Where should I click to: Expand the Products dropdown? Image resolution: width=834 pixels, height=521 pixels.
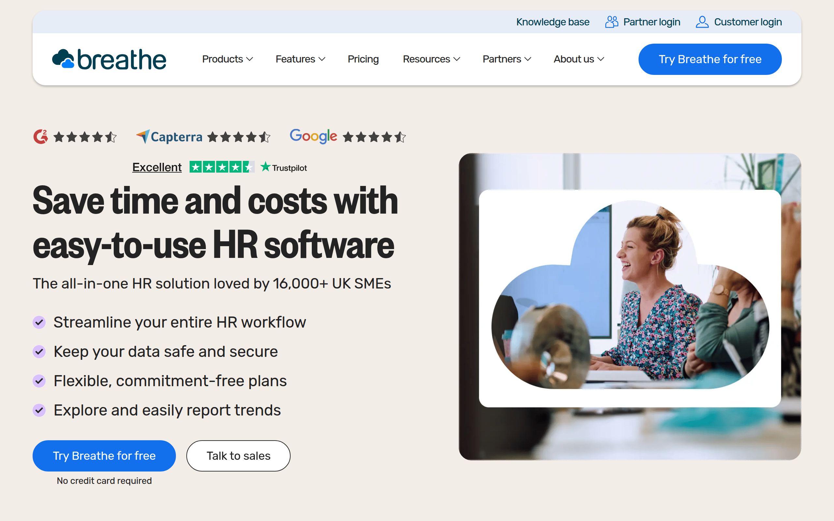tap(227, 59)
